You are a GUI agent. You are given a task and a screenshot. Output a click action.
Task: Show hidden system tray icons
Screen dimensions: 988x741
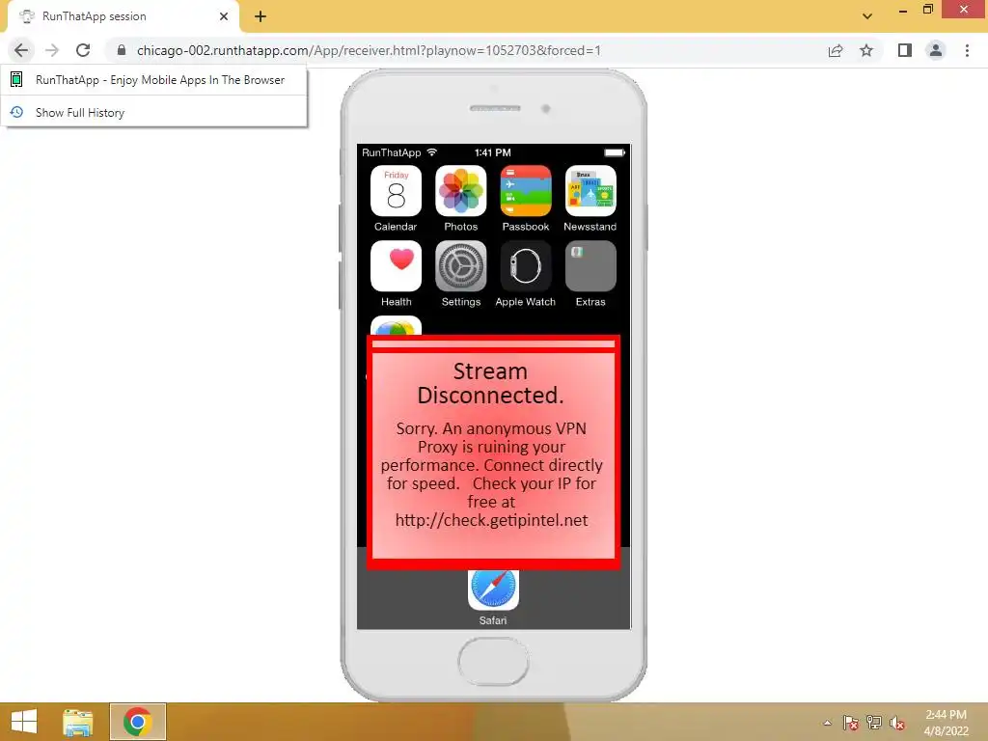click(x=827, y=723)
